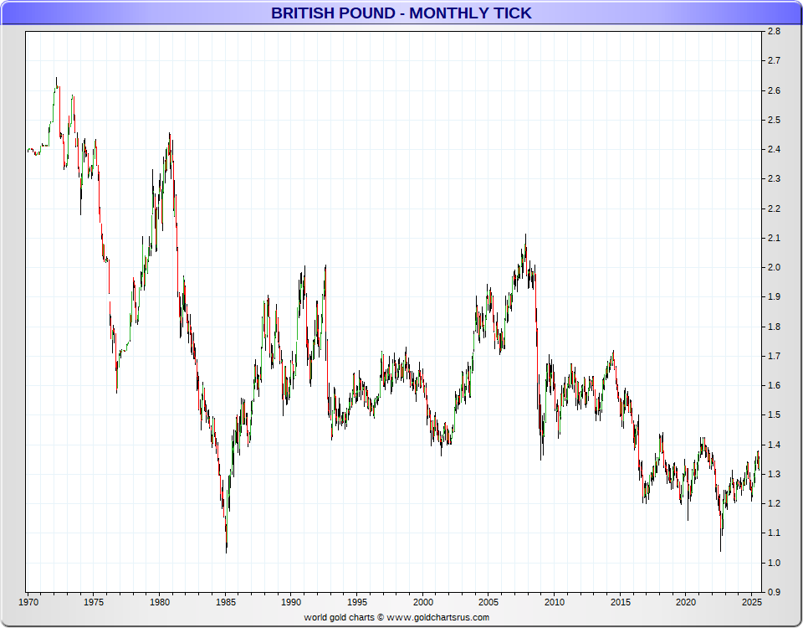This screenshot has height=628, width=803.
Task: Click the '2005' x-axis year label
Action: pos(488,602)
